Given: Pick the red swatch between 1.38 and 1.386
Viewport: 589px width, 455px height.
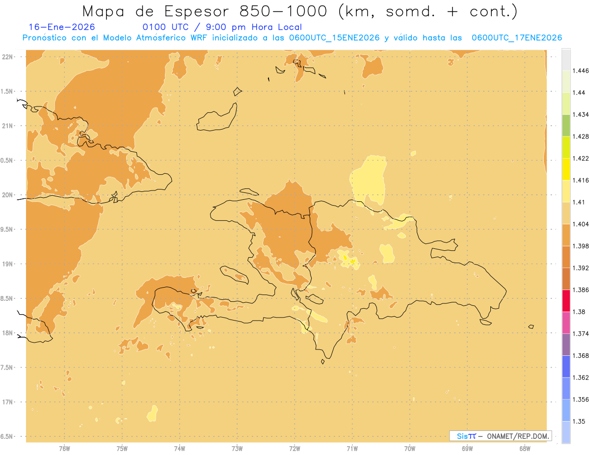Looking at the screenshot, I should pos(566,301).
